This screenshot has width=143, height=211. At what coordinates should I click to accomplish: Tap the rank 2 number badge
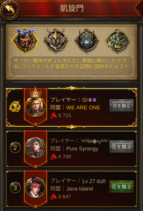click(x=15, y=148)
